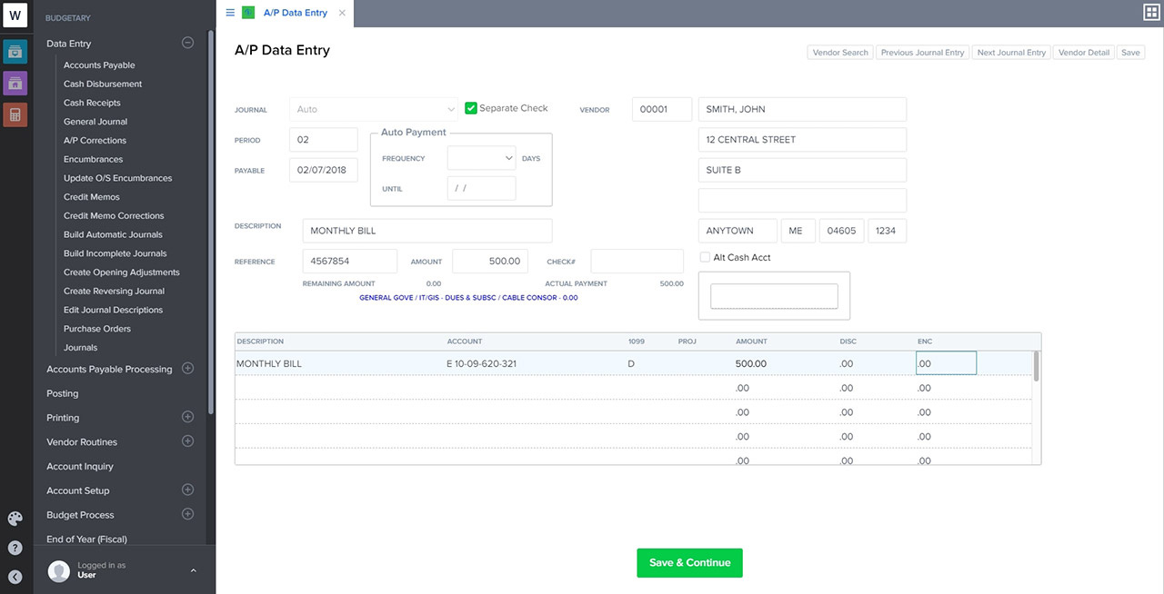1164x594 pixels.
Task: Open Credit Memo Corrections in sidebar
Action: coord(114,216)
